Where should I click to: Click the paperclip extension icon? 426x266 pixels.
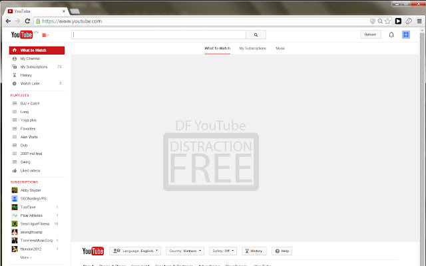pos(409,21)
